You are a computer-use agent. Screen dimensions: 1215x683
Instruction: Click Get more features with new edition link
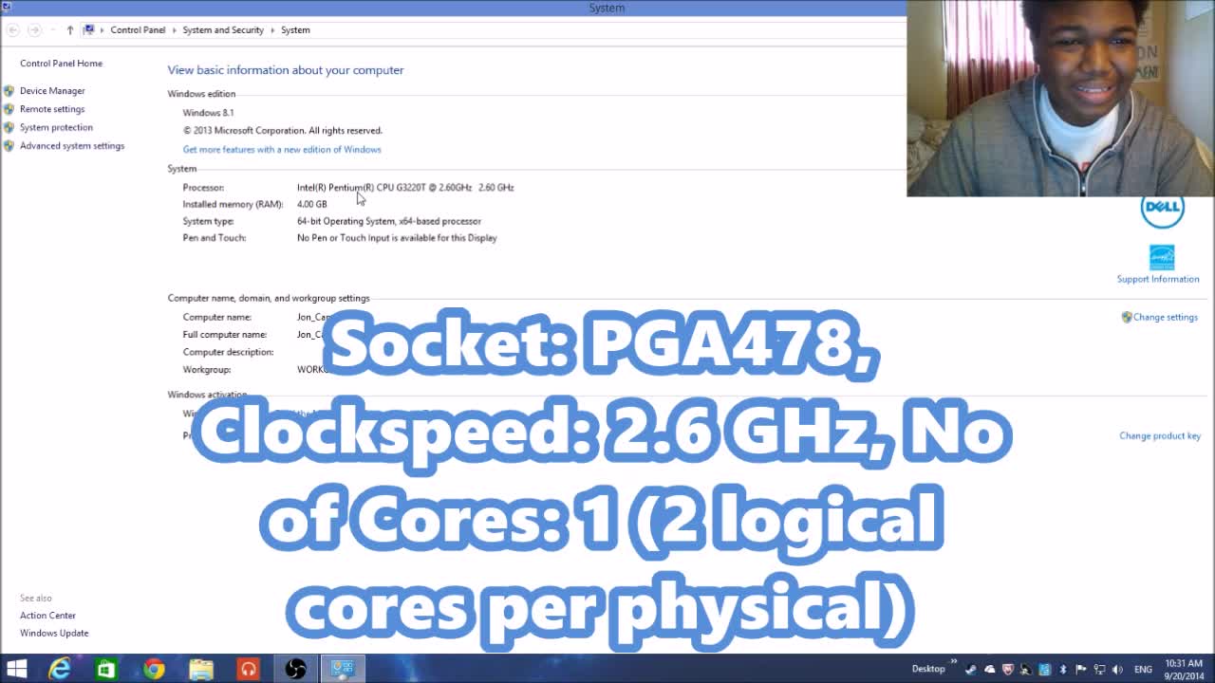(x=282, y=150)
